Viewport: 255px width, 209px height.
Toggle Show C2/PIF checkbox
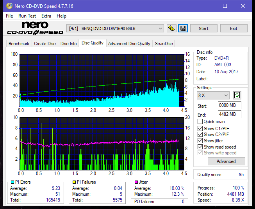pyautogui.click(x=200, y=135)
